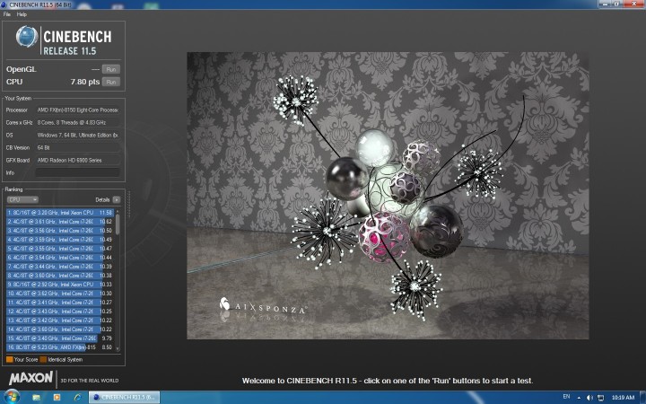This screenshot has height=404, width=646.
Task: Select ranking row 1 Intel Xeon 11.58
Action: [60, 213]
